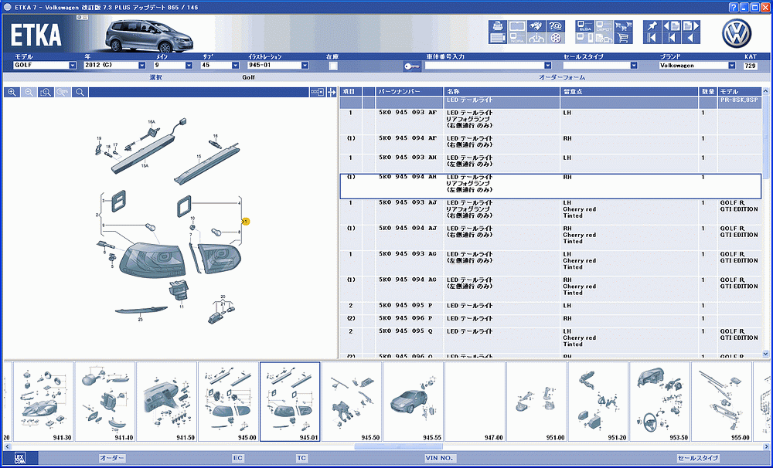Go to next illustration page icon
This screenshot has height=468, width=773.
[x=690, y=26]
